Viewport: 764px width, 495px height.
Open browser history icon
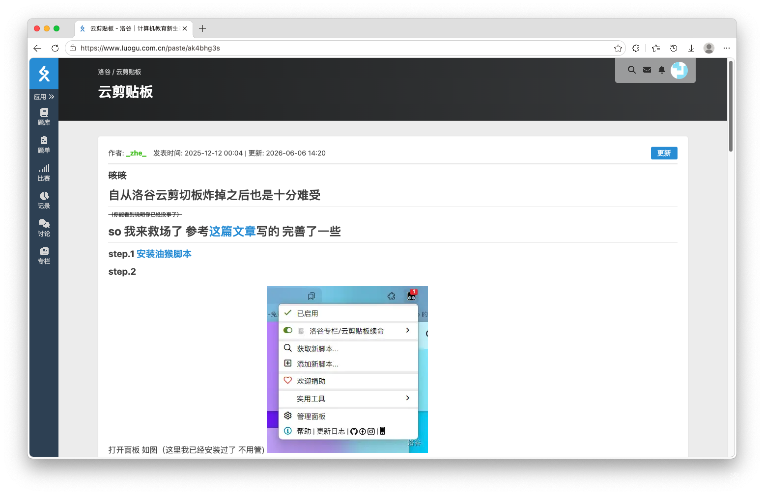pos(674,48)
